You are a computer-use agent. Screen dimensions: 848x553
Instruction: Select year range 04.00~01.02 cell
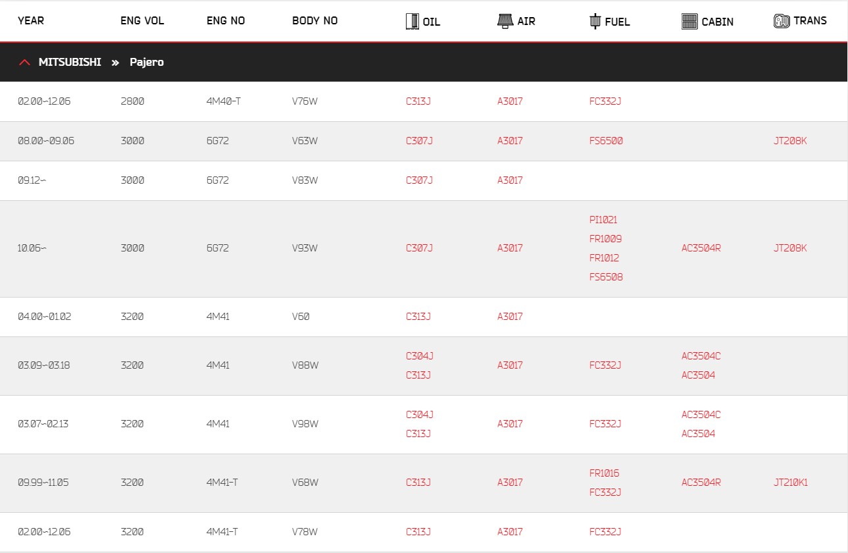44,317
